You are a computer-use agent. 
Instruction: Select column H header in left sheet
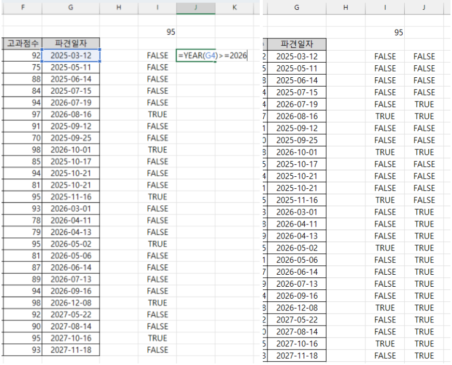[x=119, y=7]
